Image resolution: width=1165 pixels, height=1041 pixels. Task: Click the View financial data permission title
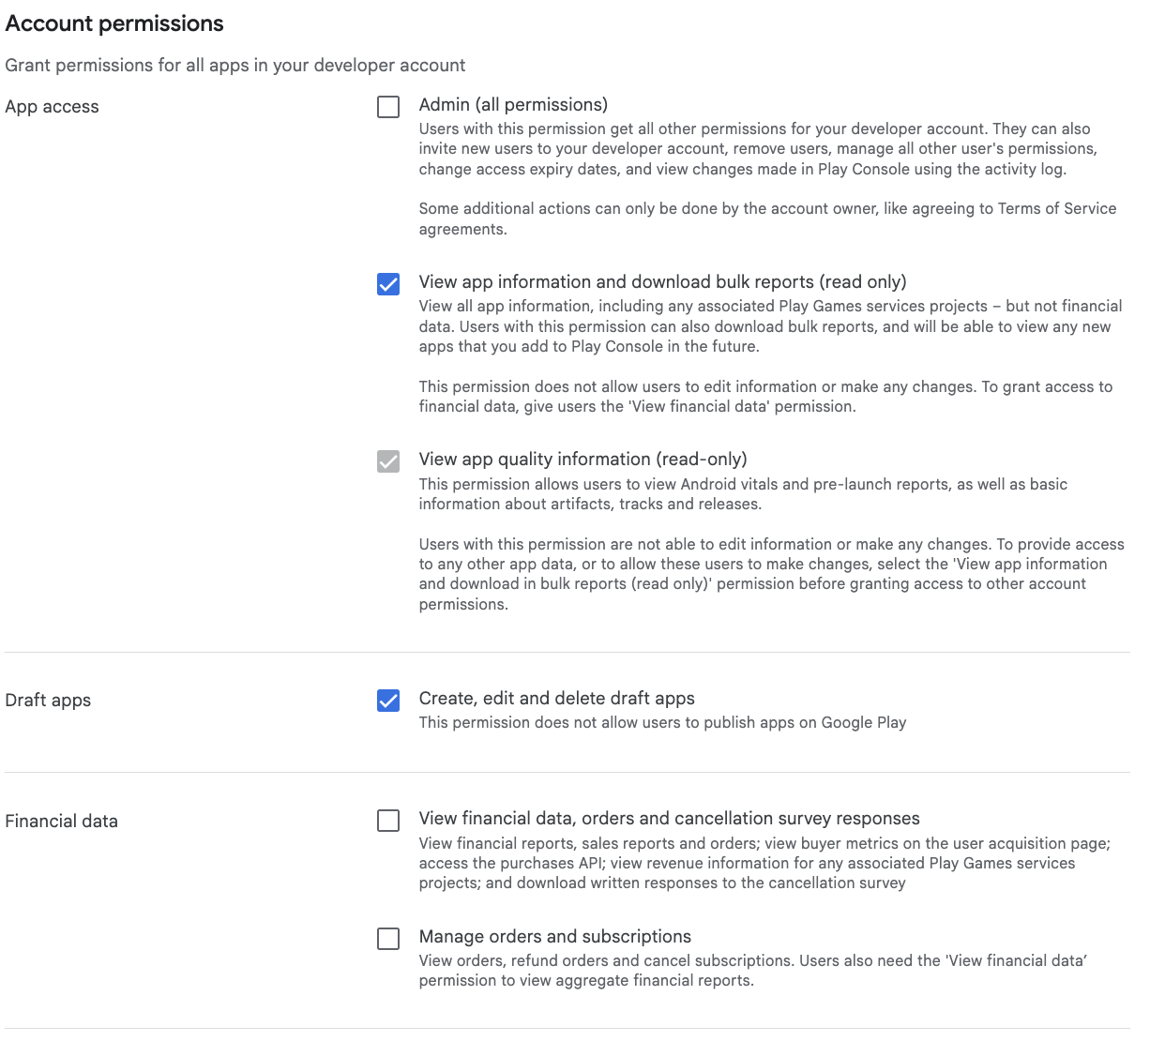click(x=669, y=818)
